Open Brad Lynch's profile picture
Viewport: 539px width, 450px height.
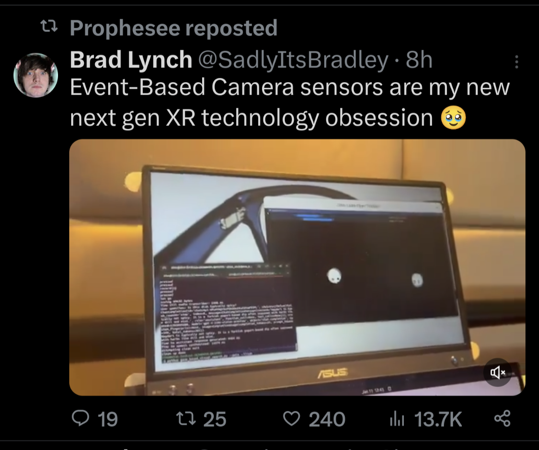tap(36, 75)
